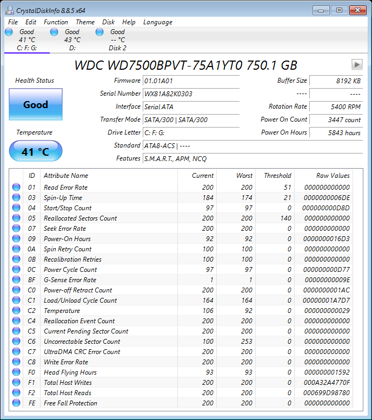Open the Disk menu
The width and height of the screenshot is (372, 420).
pyautogui.click(x=108, y=22)
